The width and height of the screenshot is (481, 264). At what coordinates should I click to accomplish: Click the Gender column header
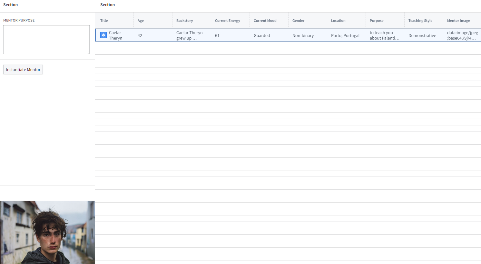pyautogui.click(x=298, y=21)
